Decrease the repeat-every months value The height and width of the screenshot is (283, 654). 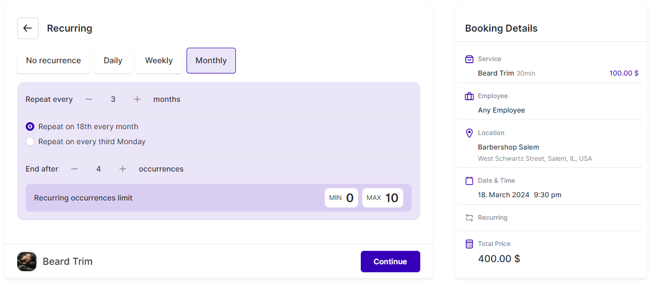[x=89, y=99]
